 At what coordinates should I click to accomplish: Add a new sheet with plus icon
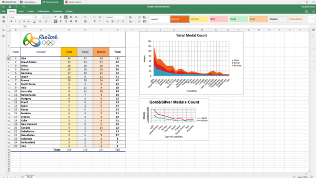coord(22,177)
